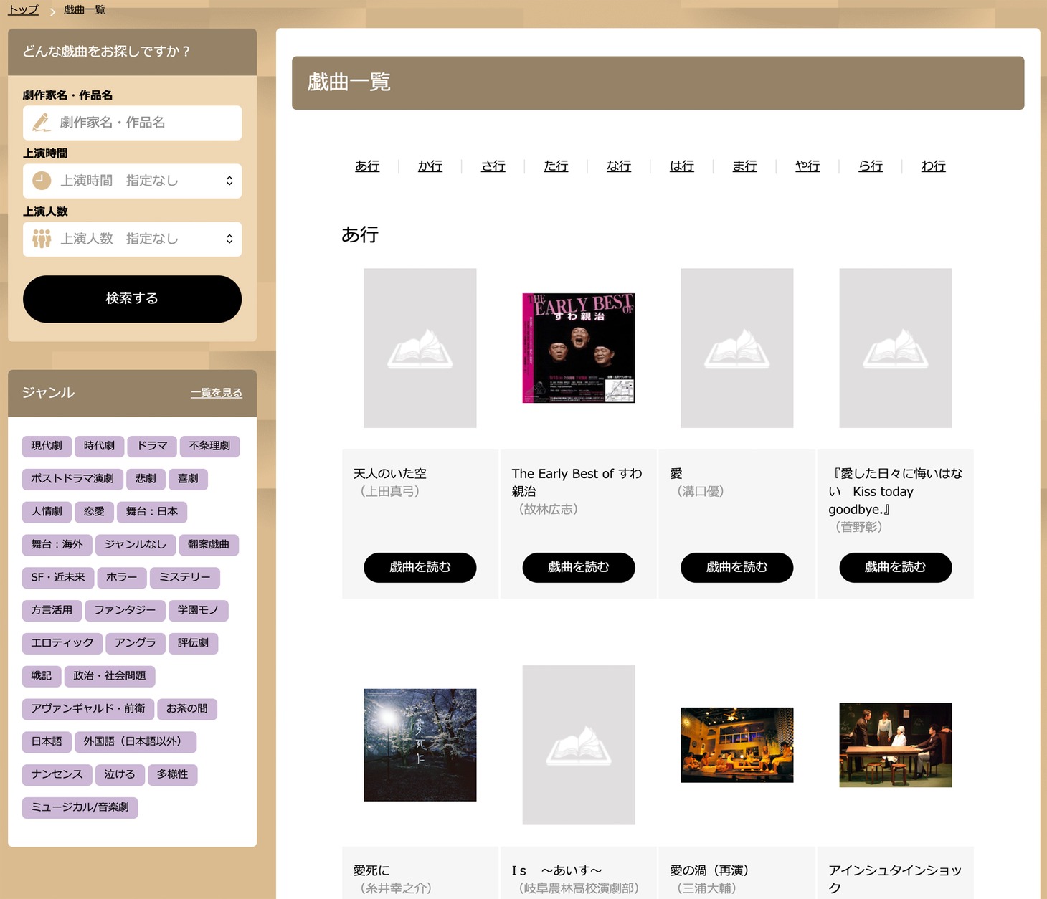Jump to the な行 section

click(619, 166)
